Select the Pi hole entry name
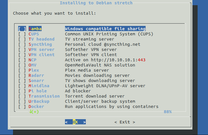Viewport: 208px width, 135px height. click(x=38, y=91)
